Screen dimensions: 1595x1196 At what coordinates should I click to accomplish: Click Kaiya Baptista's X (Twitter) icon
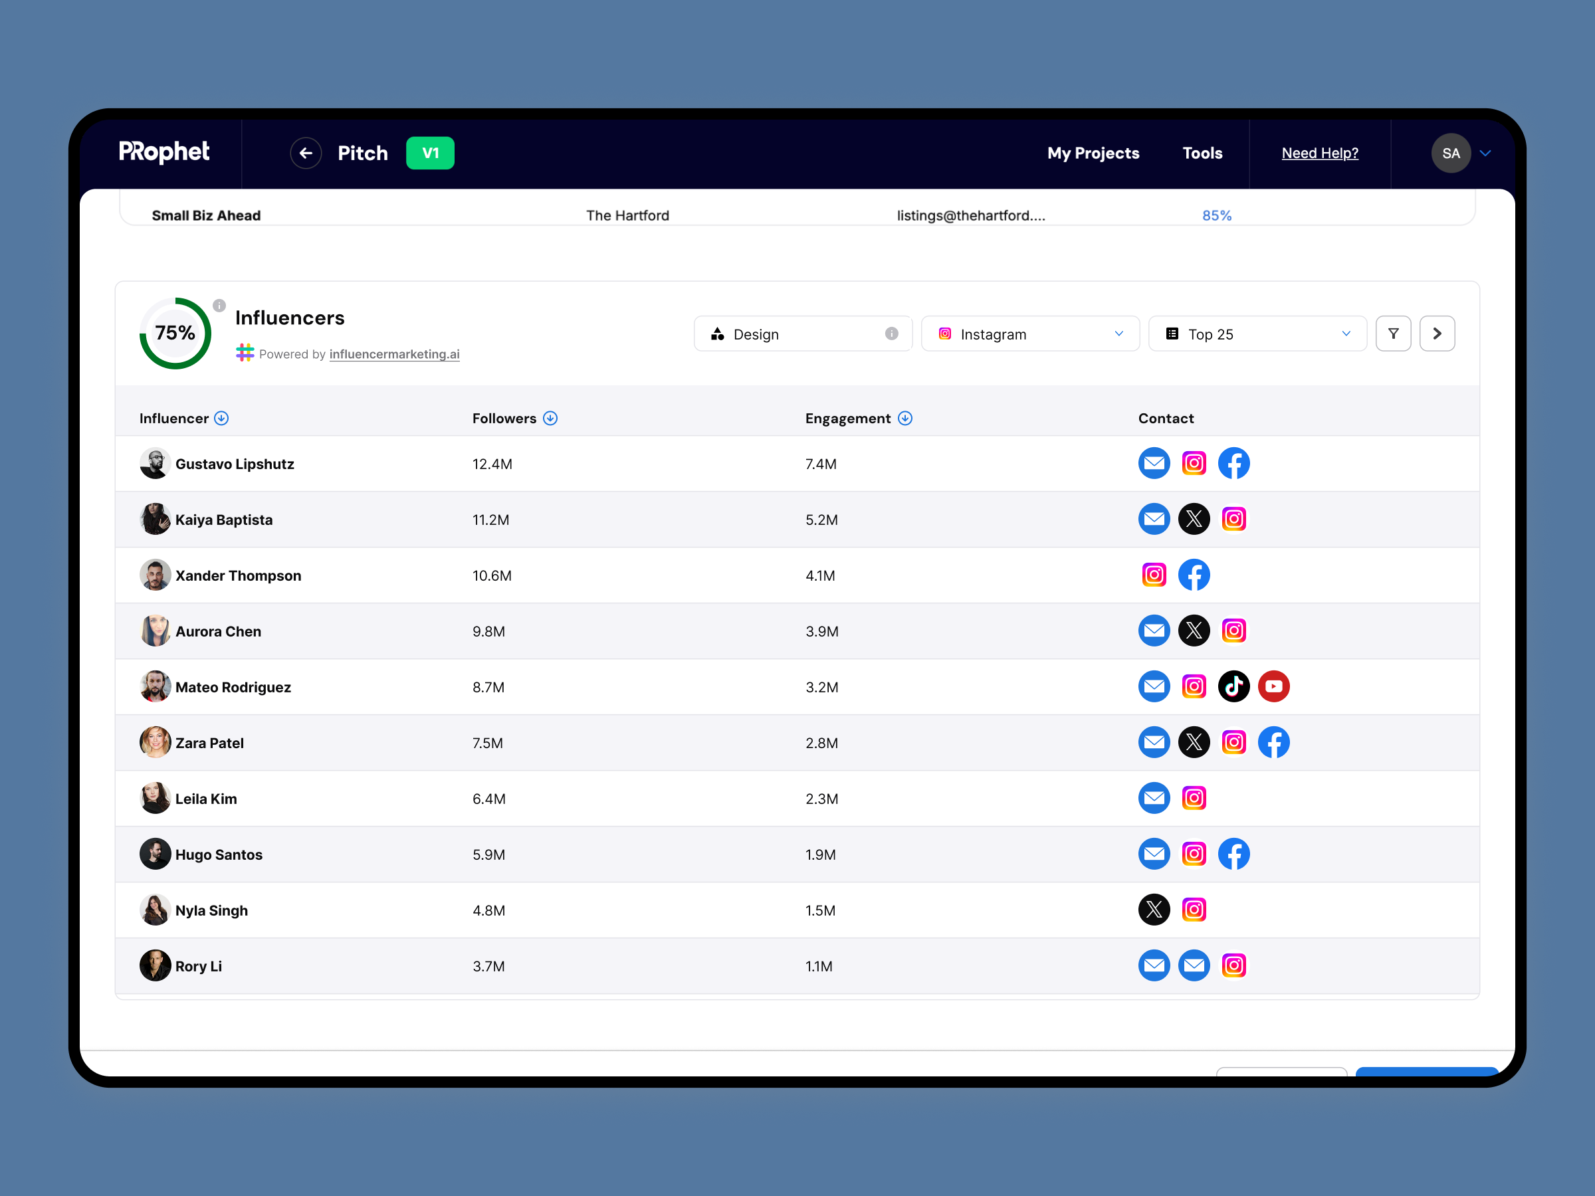coord(1194,519)
